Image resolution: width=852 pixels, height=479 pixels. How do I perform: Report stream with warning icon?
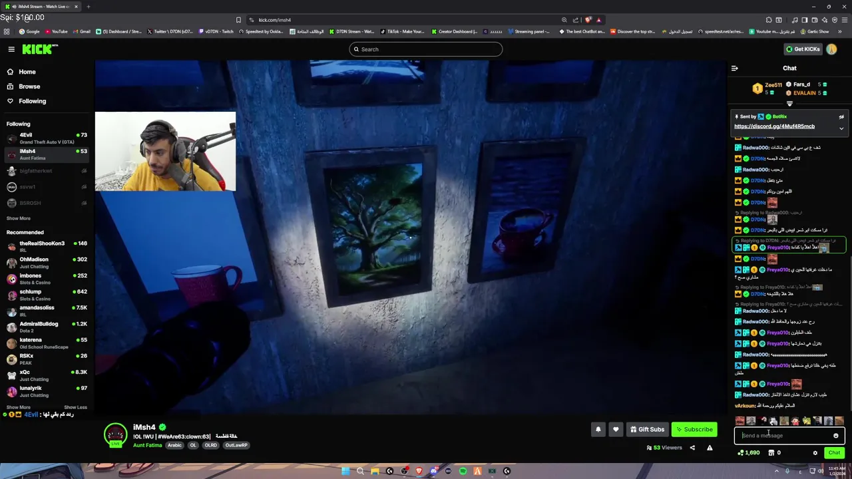(710, 448)
